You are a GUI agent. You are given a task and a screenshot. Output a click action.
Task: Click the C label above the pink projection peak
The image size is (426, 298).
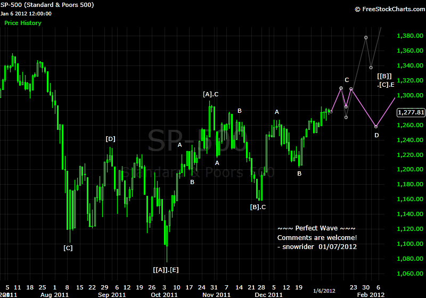347,80
